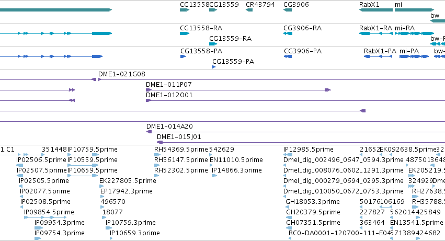Click the CG13559-RA transcript glyph
This screenshot has height=241, width=445.
pos(213,44)
